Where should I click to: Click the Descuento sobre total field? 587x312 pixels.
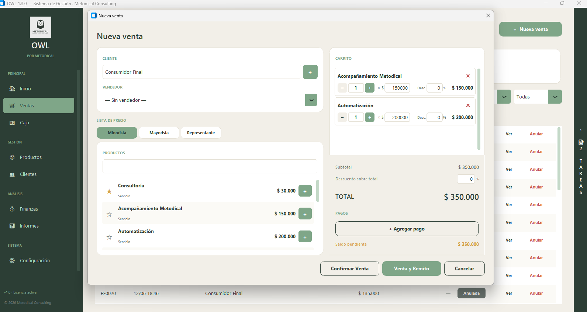click(x=466, y=179)
